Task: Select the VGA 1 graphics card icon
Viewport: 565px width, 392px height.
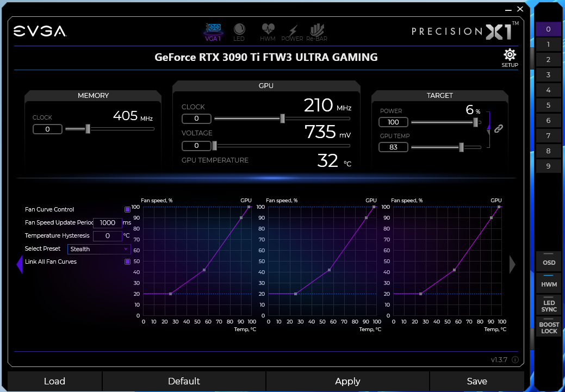Action: point(213,32)
